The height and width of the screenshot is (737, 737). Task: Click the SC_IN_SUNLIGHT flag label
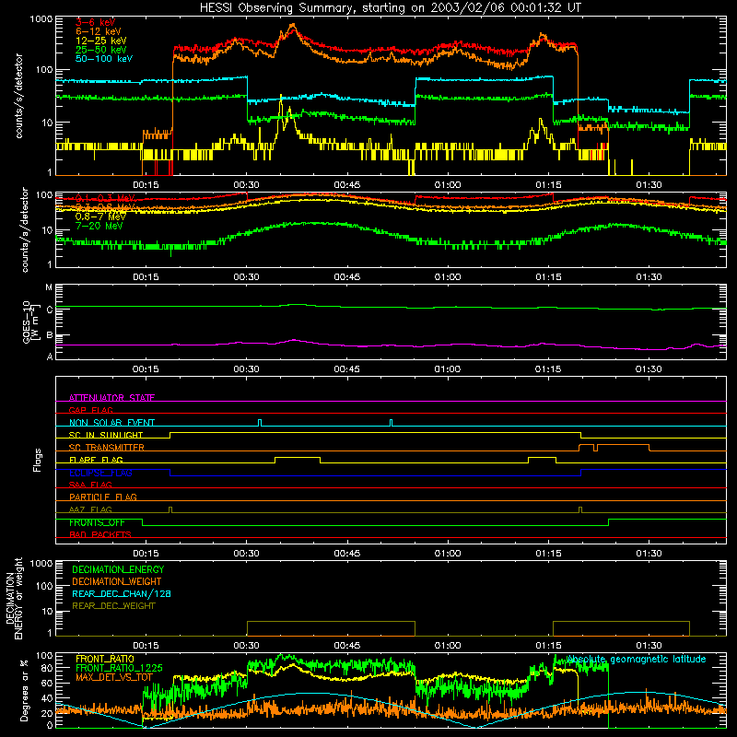point(106,435)
